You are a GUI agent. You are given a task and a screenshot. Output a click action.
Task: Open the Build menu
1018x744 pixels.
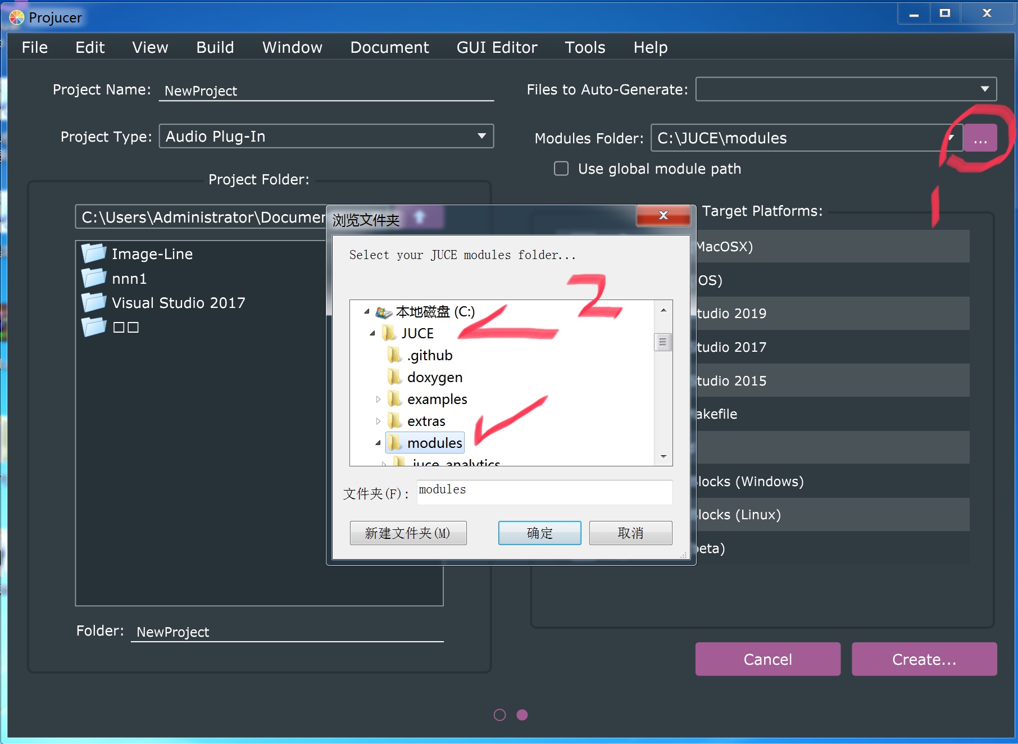215,48
